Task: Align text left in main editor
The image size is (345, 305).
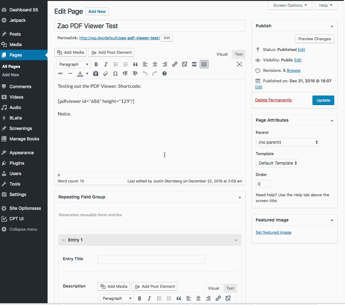Action: (145, 64)
